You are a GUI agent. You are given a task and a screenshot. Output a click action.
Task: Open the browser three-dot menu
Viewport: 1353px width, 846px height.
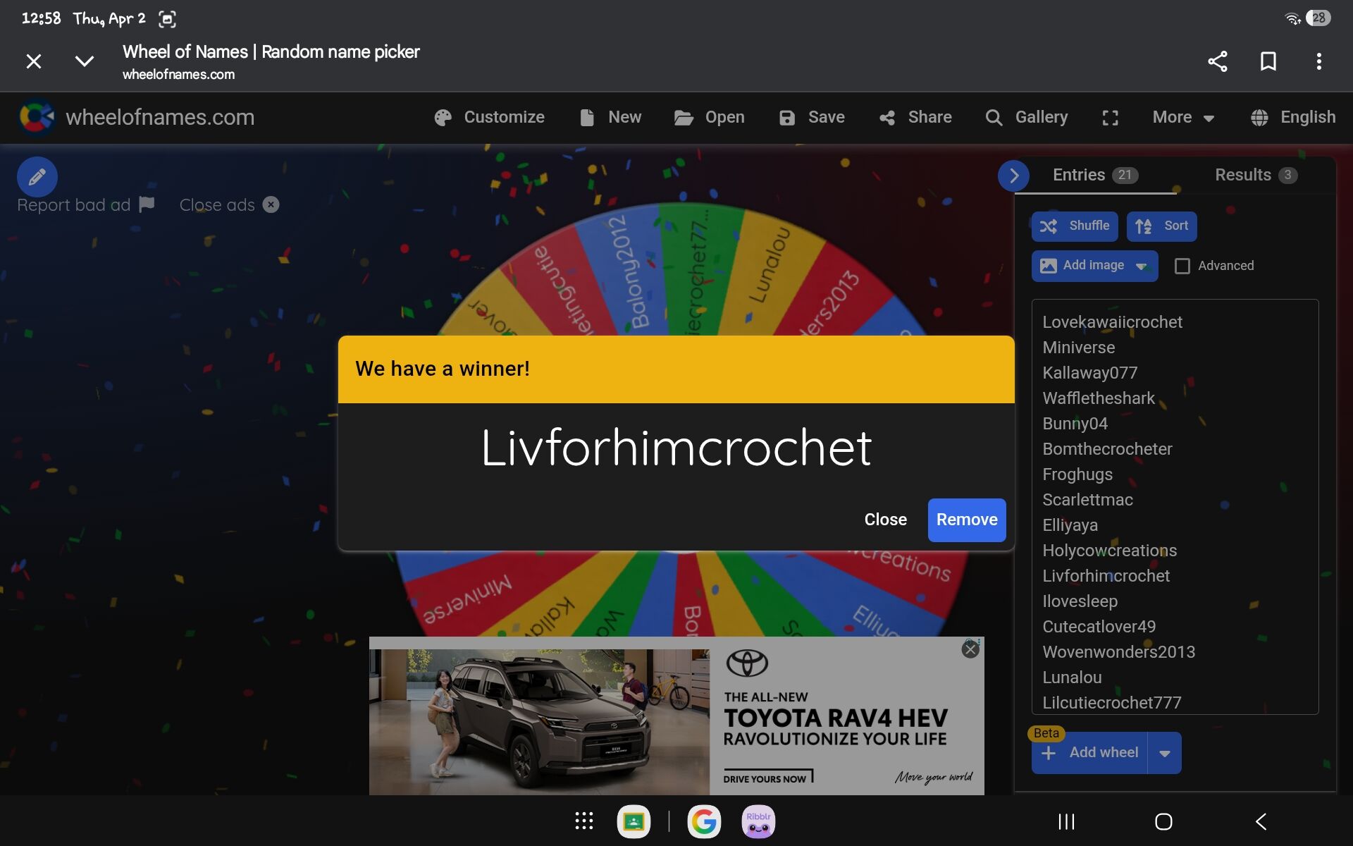click(1318, 61)
